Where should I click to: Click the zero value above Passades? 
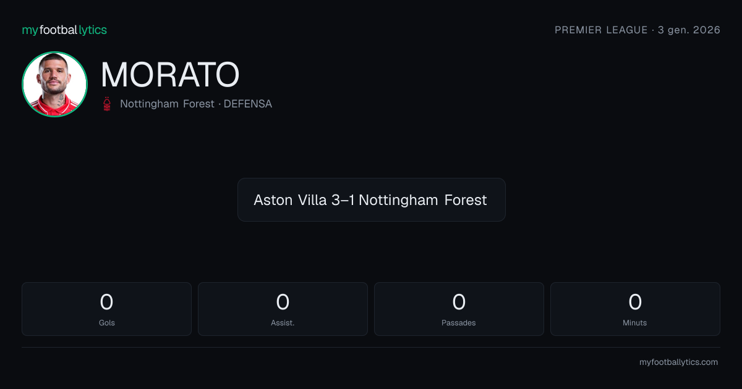459,302
